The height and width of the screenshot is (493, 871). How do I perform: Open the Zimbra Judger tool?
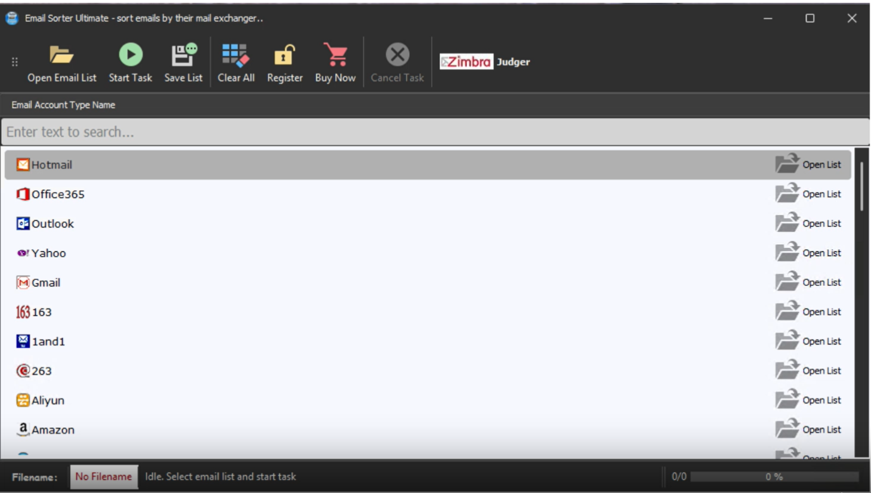tap(484, 61)
